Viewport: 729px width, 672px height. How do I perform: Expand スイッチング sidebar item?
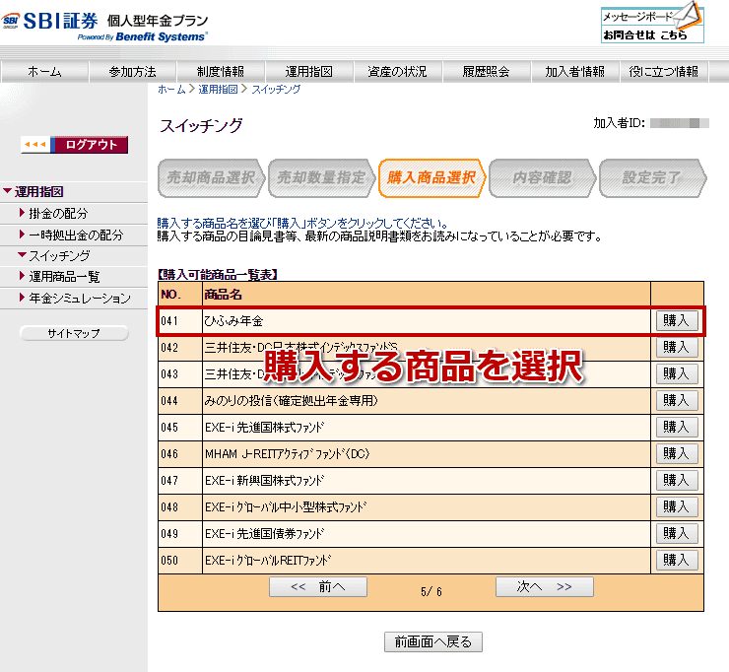[x=59, y=256]
